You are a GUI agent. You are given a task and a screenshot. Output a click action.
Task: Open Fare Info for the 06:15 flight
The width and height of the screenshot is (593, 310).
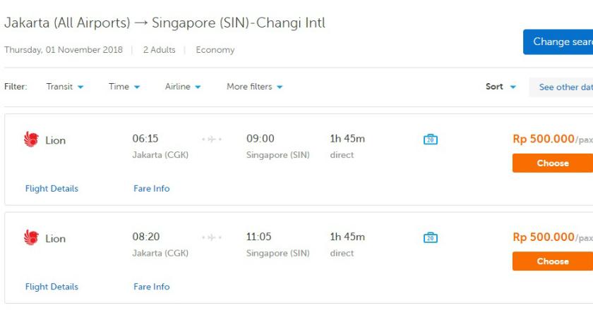point(151,188)
